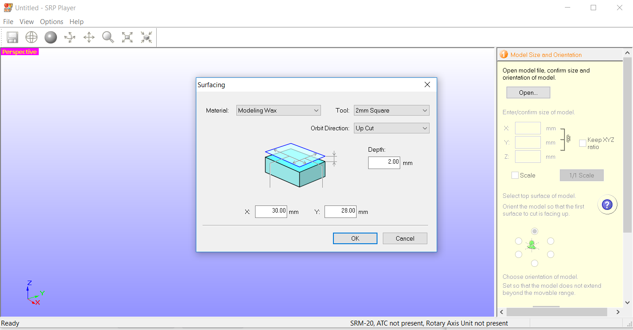Confirm the Surfacing dialog with OK

click(x=355, y=238)
